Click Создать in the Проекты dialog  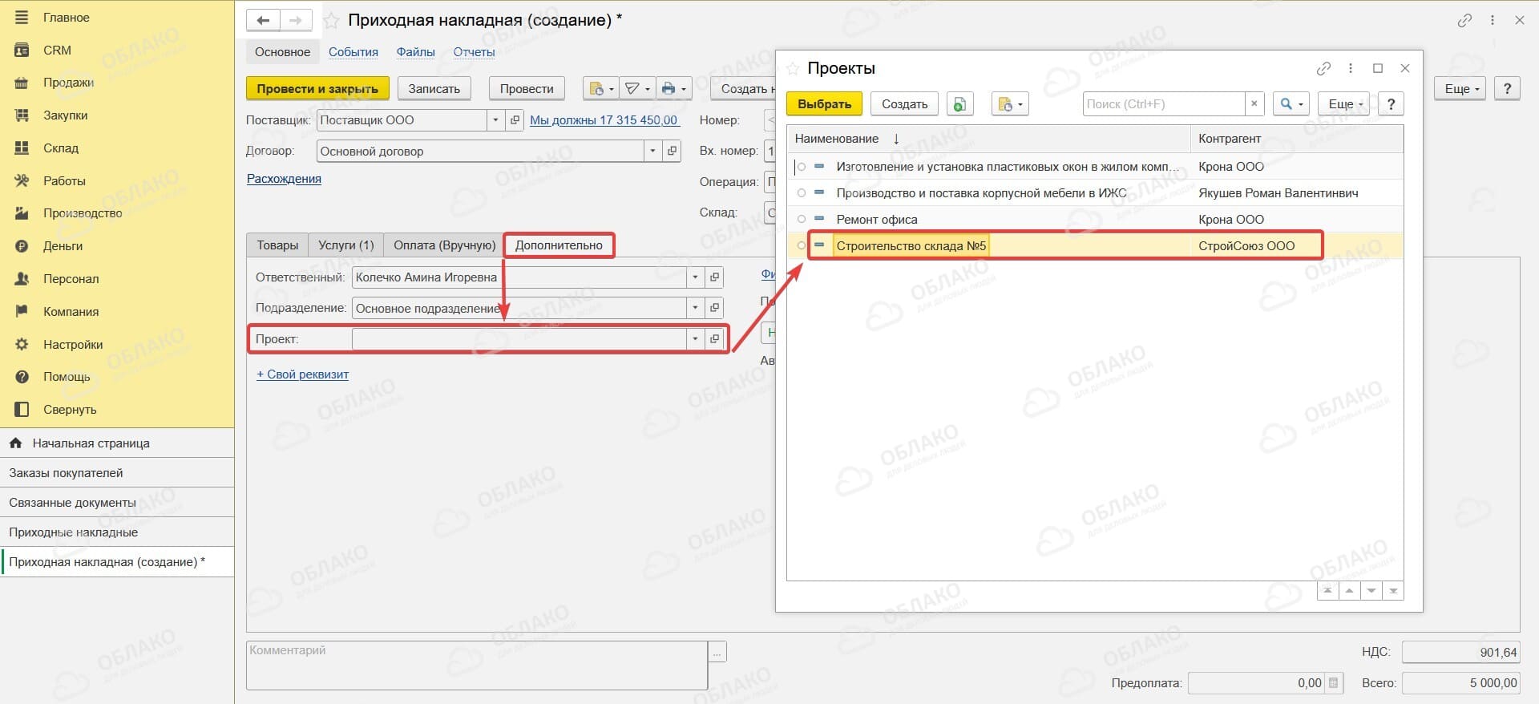[x=904, y=104]
